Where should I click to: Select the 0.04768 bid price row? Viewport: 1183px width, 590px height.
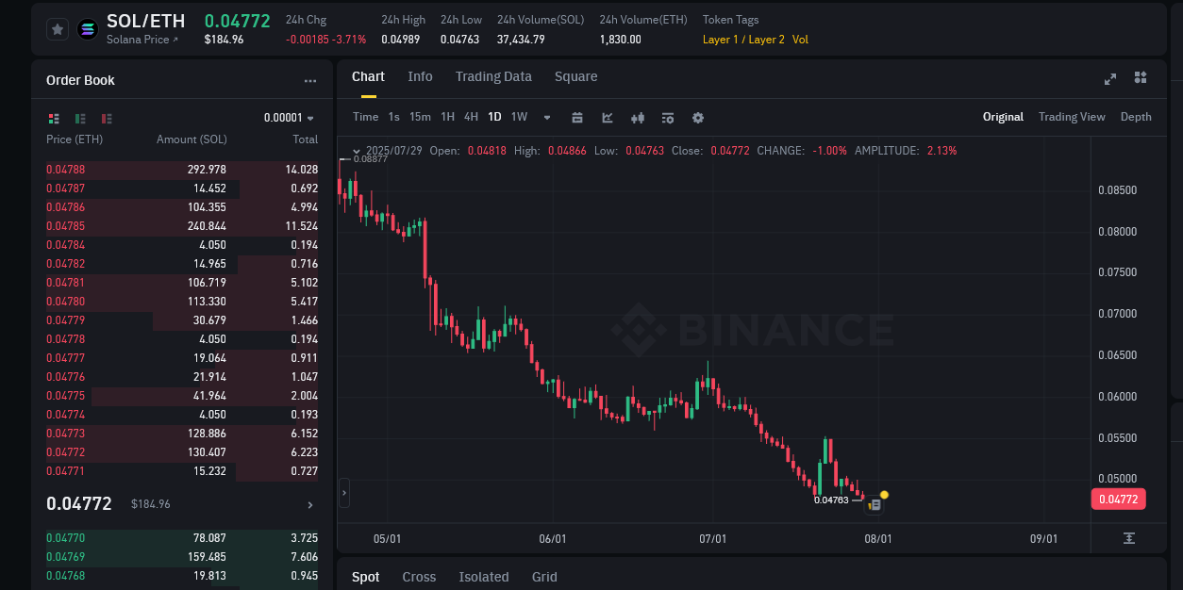click(x=182, y=576)
